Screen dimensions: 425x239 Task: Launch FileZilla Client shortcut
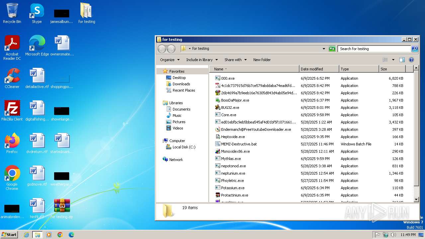(x=12, y=111)
